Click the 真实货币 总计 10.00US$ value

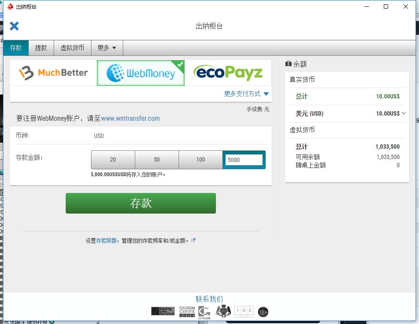pyautogui.click(x=388, y=96)
